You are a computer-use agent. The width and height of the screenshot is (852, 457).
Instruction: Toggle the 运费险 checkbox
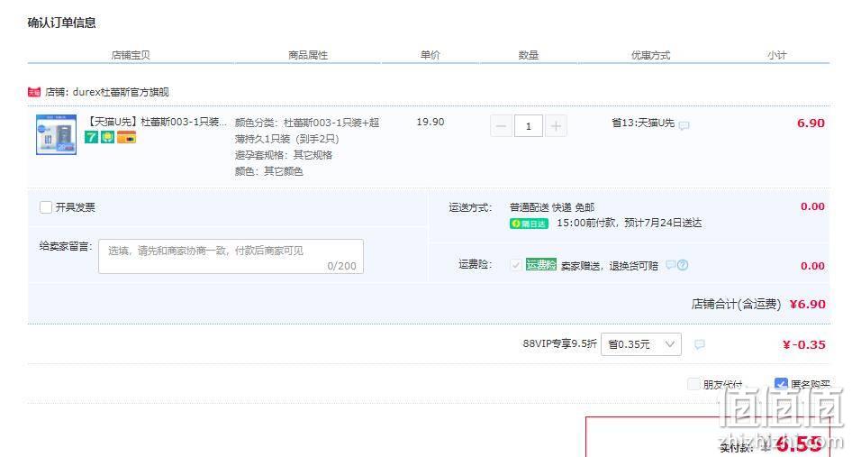[516, 265]
